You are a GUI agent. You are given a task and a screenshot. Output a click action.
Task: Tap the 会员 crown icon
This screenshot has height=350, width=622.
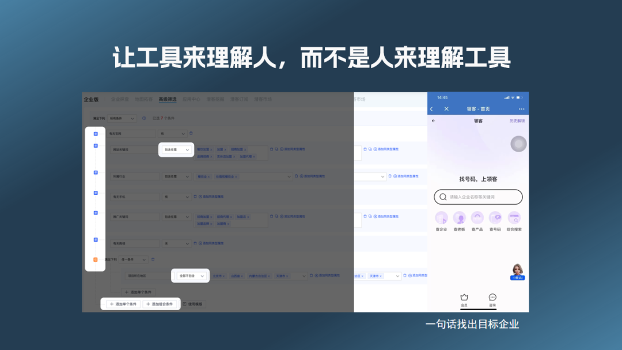coord(464,298)
